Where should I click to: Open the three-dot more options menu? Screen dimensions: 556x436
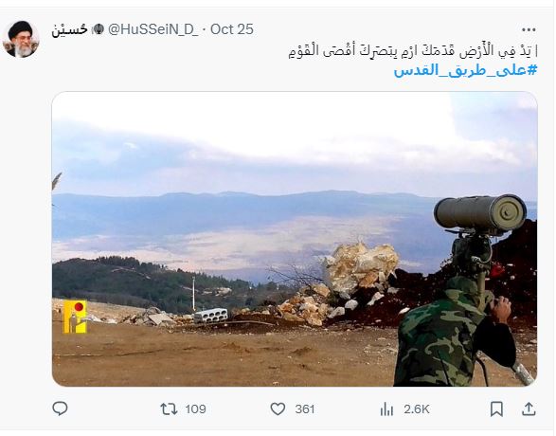click(x=529, y=29)
